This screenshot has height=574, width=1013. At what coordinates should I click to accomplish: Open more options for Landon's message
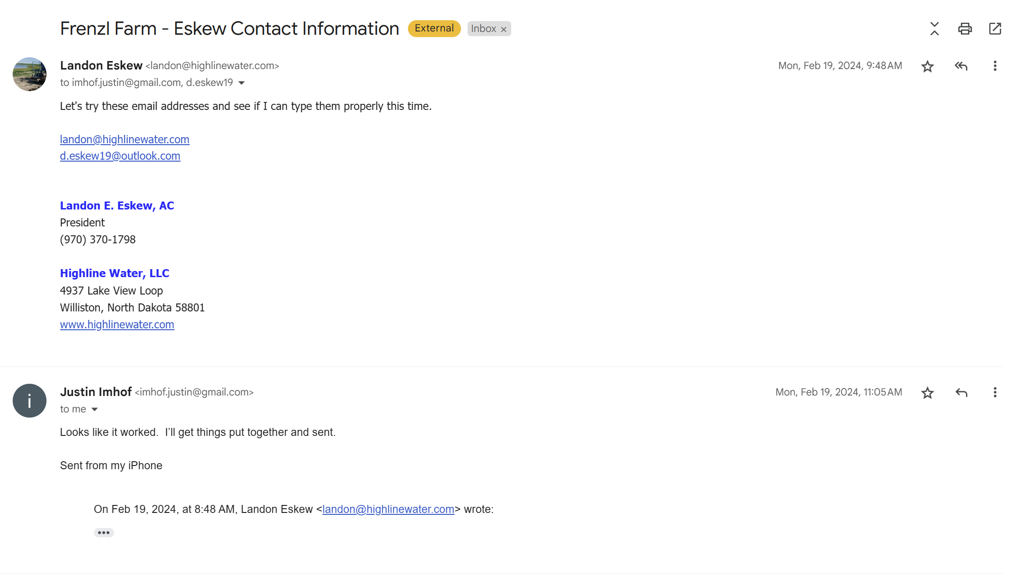[x=995, y=66]
